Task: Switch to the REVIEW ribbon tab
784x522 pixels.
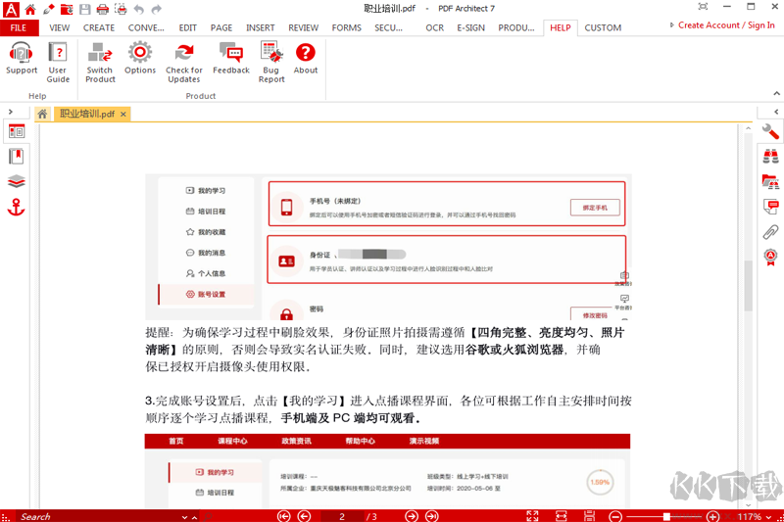Action: 304,28
